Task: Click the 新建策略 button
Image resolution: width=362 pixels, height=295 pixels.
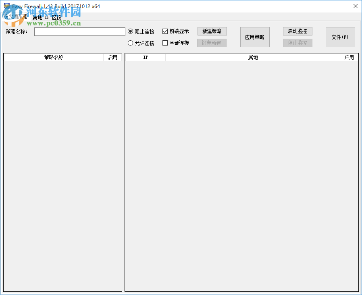Action: [212, 31]
